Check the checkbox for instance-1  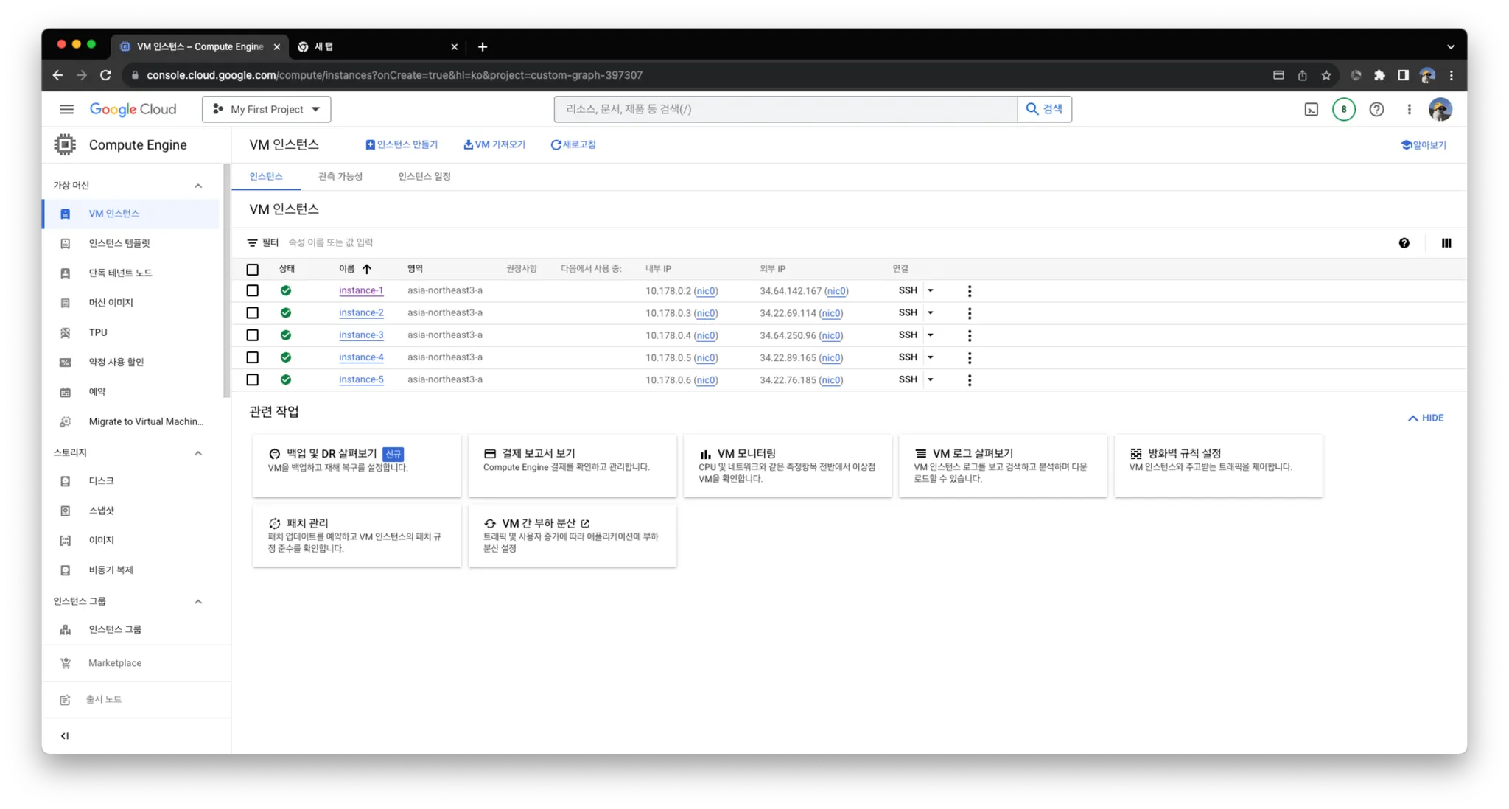253,290
